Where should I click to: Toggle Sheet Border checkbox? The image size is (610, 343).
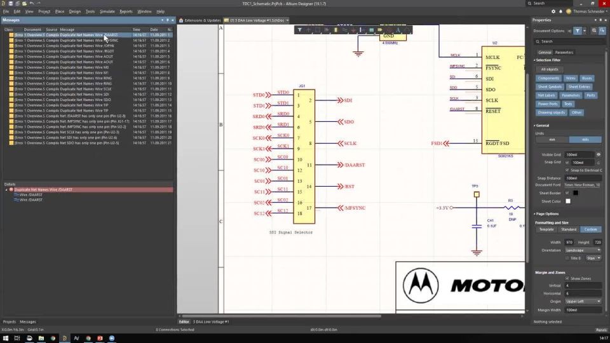[567, 193]
